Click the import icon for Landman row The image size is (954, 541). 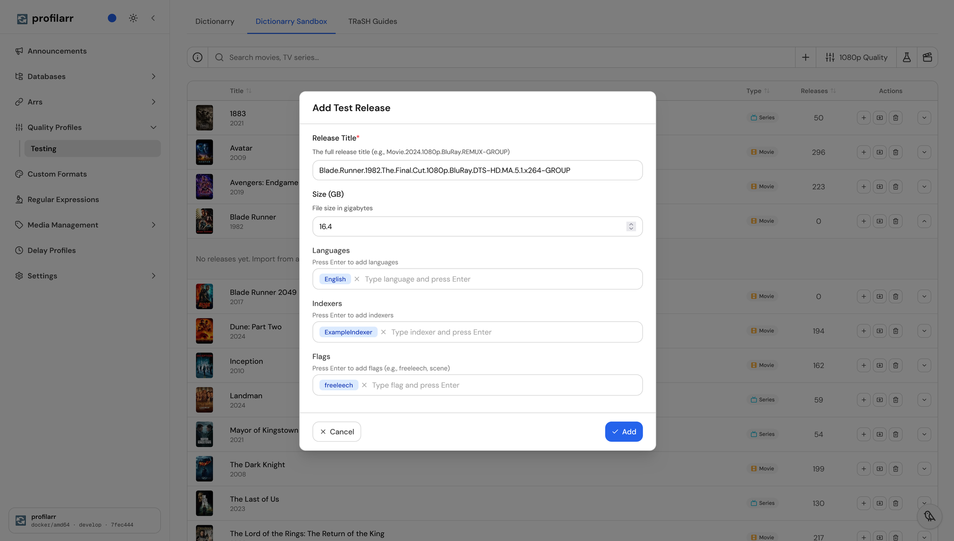[879, 400]
